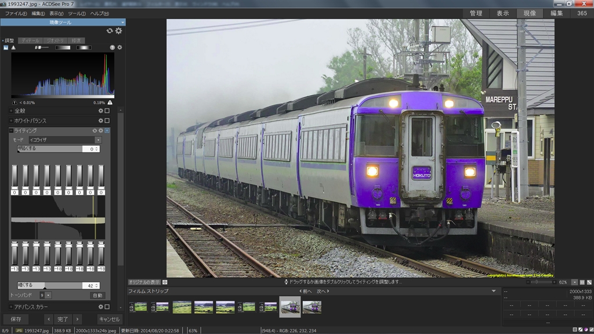Viewport: 594px width, 334px height.
Task: Open the トーンバンド count dropdown
Action: 48,295
